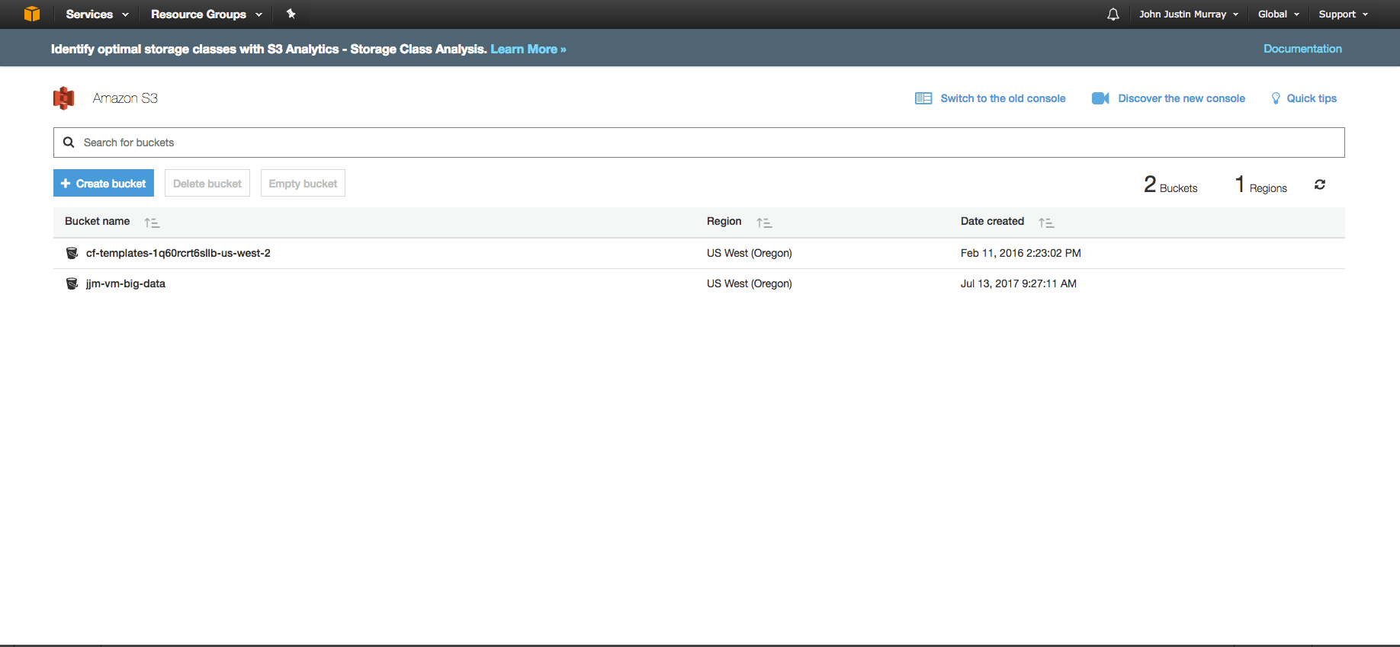This screenshot has height=647, width=1400.
Task: Click the AWS cube logo icon
Action: click(x=31, y=14)
